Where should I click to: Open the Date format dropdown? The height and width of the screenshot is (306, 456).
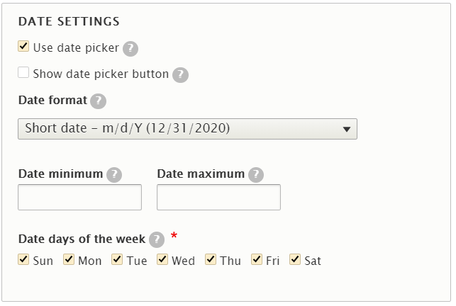click(x=187, y=129)
